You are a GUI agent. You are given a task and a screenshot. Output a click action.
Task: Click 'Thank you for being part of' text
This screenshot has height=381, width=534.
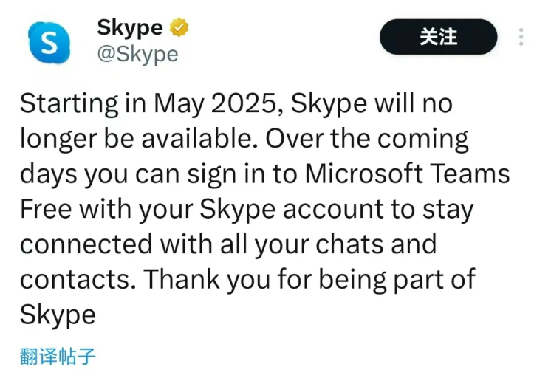click(309, 280)
